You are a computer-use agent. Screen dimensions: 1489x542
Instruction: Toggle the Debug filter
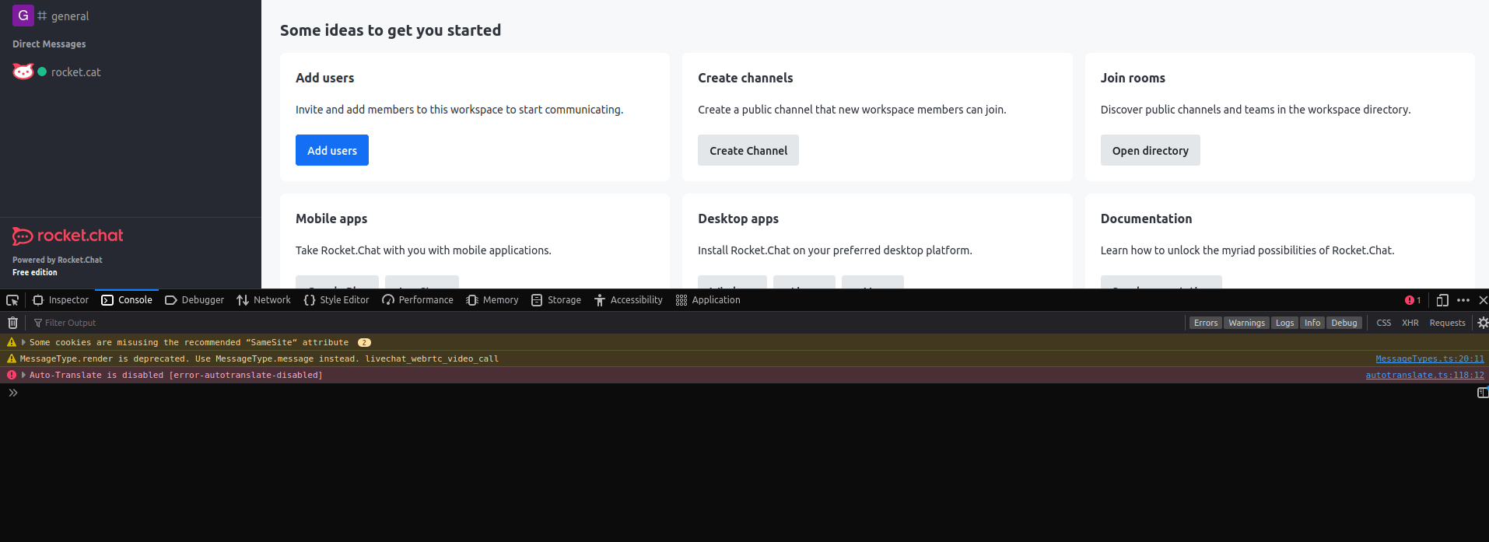[x=1344, y=323]
